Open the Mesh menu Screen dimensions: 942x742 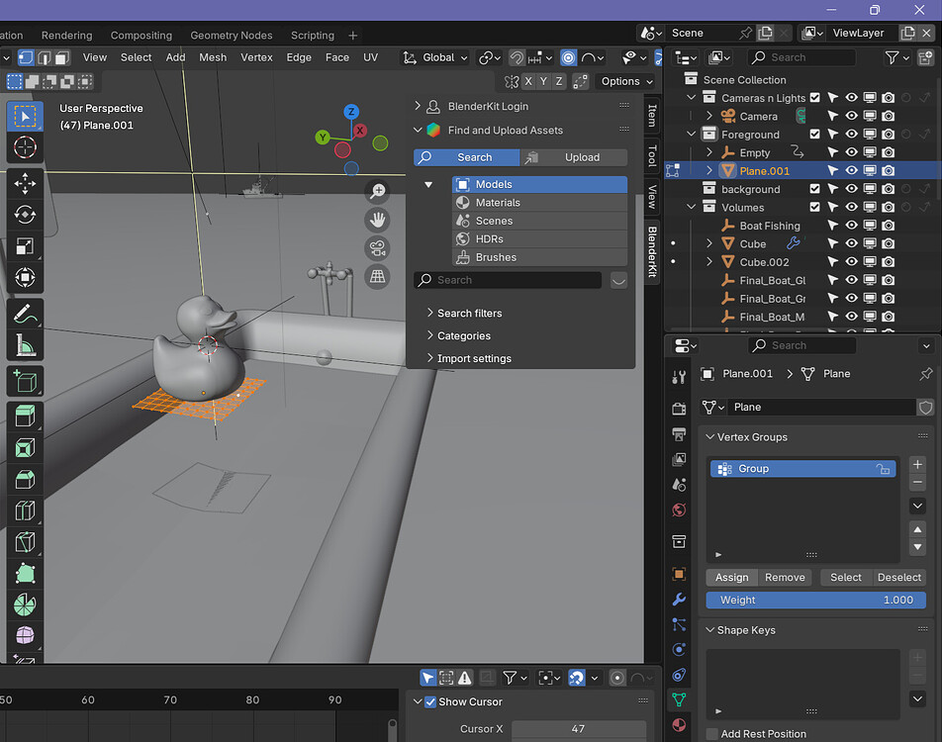click(213, 57)
